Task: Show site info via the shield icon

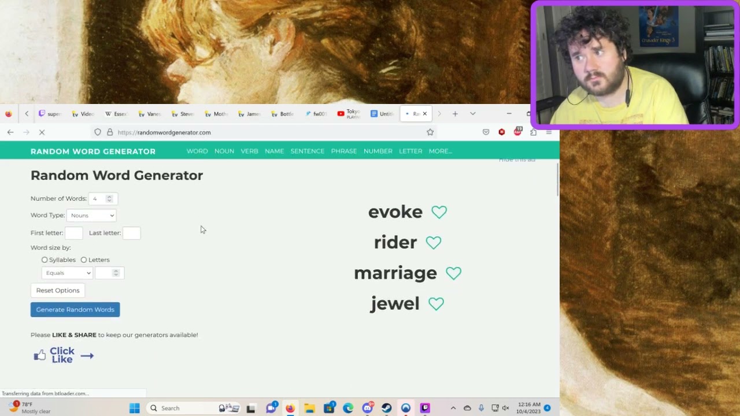Action: click(98, 132)
